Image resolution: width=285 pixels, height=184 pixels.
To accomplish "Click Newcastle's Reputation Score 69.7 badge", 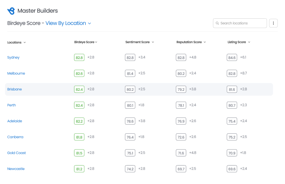I will (x=181, y=169).
